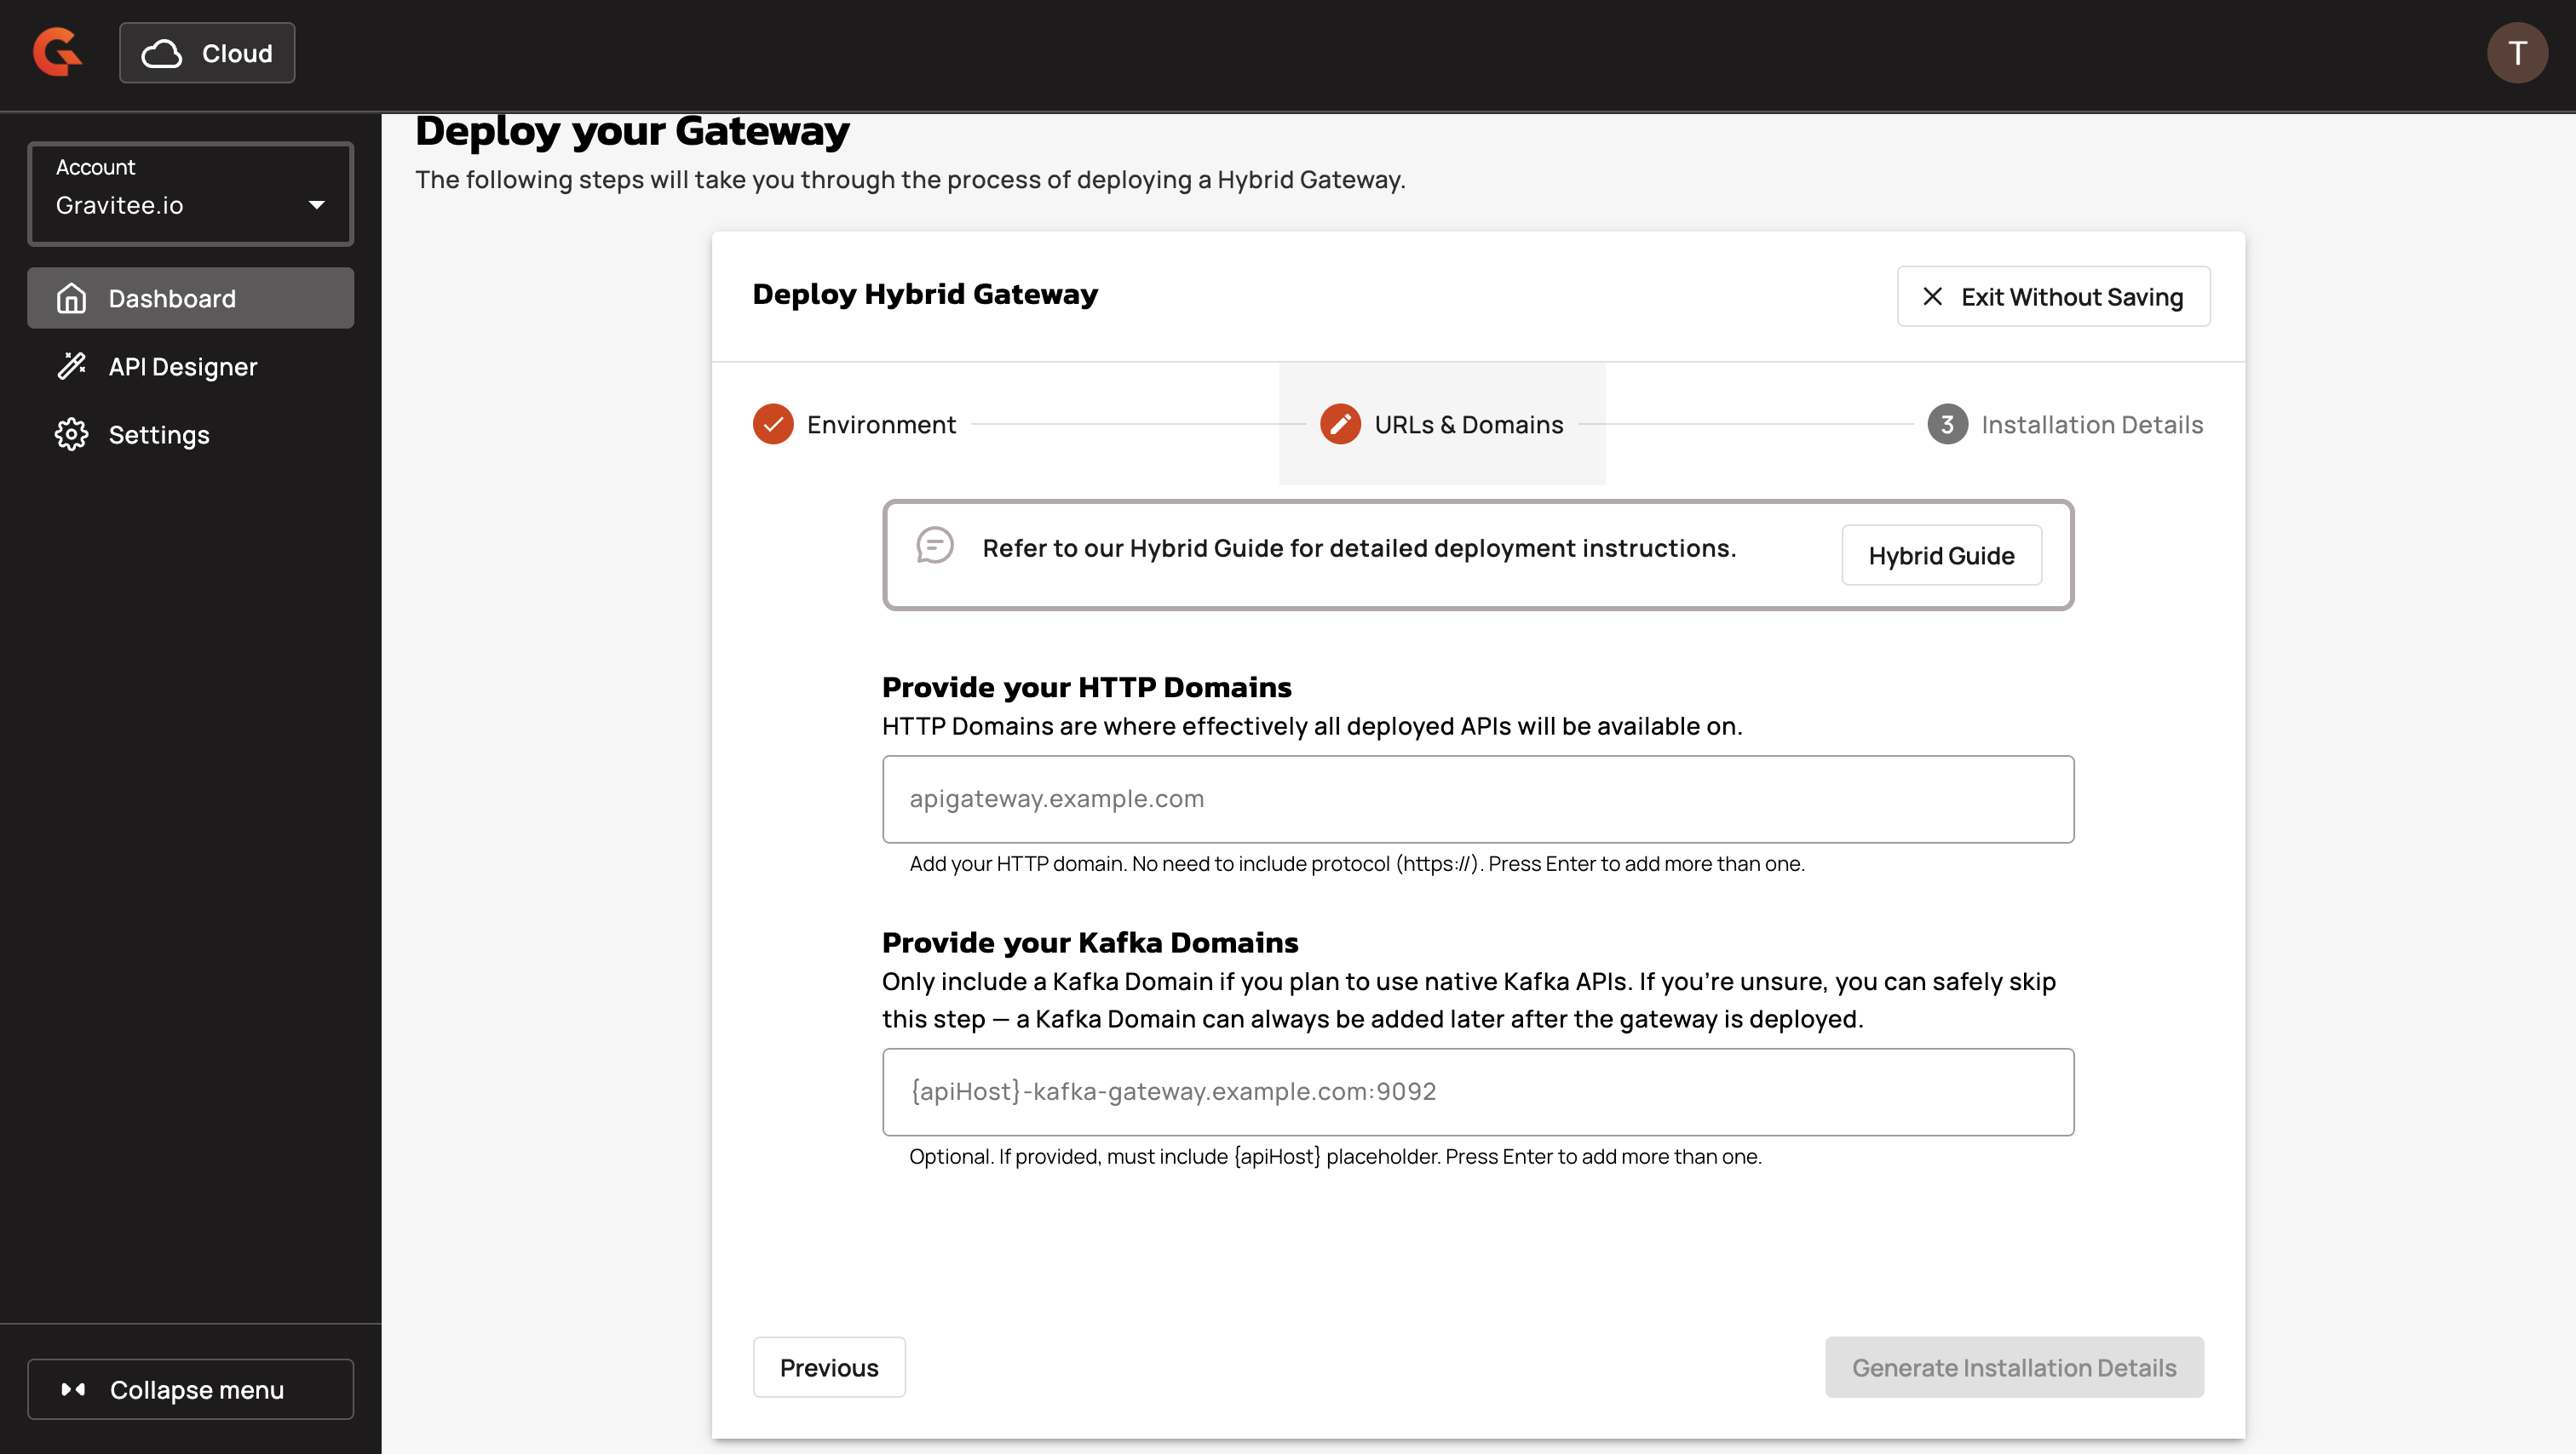The width and height of the screenshot is (2576, 1454).
Task: Expand the Account Gravitee.io dropdown
Action: pos(190,194)
